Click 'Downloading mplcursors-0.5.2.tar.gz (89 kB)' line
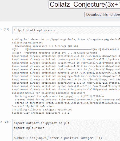 point(46,46)
